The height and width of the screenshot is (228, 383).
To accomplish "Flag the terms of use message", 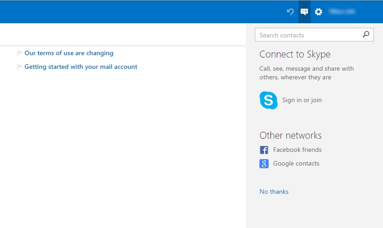I will (x=20, y=53).
